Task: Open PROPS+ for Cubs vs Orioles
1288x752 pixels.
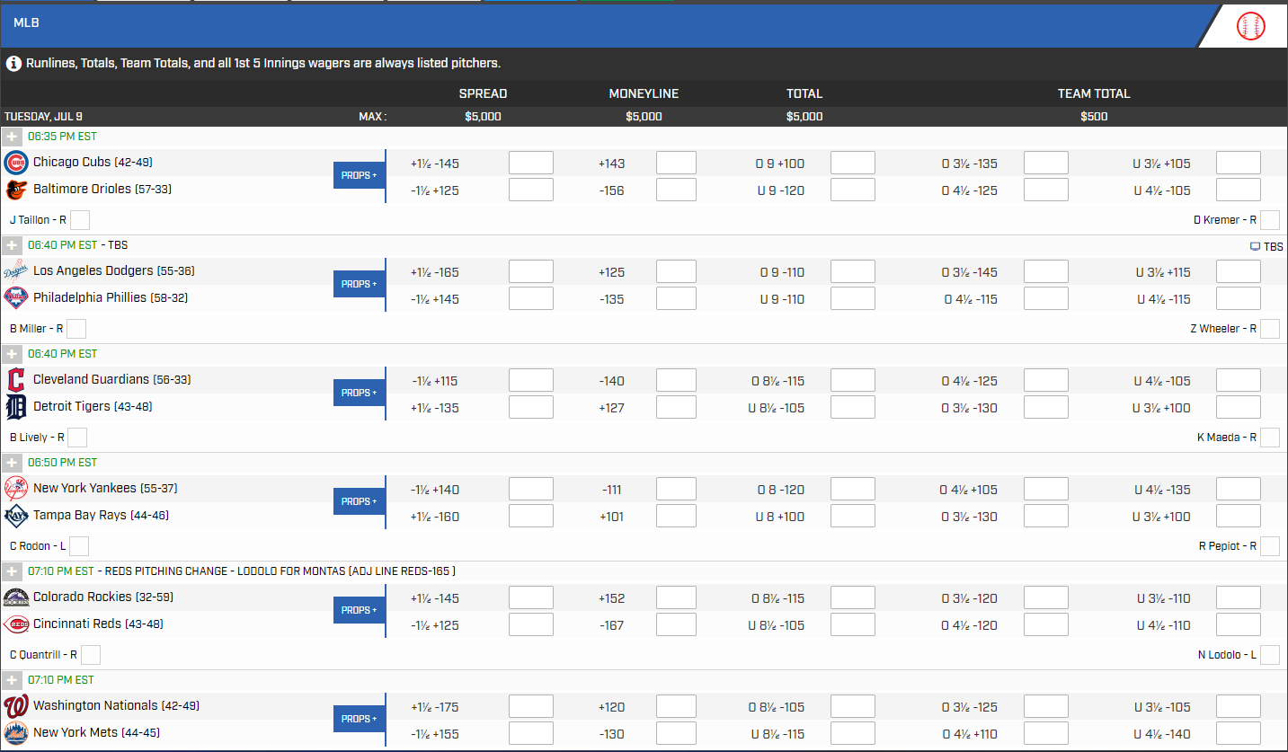Action: click(360, 175)
